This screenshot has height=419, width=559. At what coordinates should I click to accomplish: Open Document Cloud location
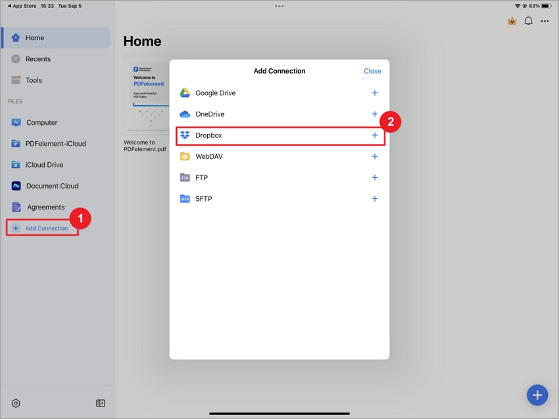56,186
